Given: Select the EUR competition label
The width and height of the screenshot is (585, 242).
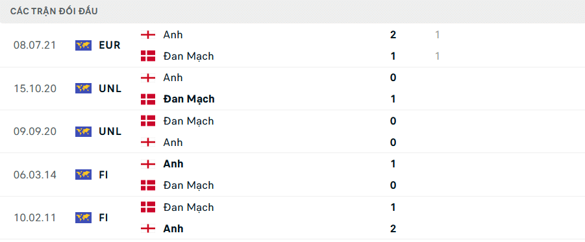Looking at the screenshot, I should tap(110, 45).
